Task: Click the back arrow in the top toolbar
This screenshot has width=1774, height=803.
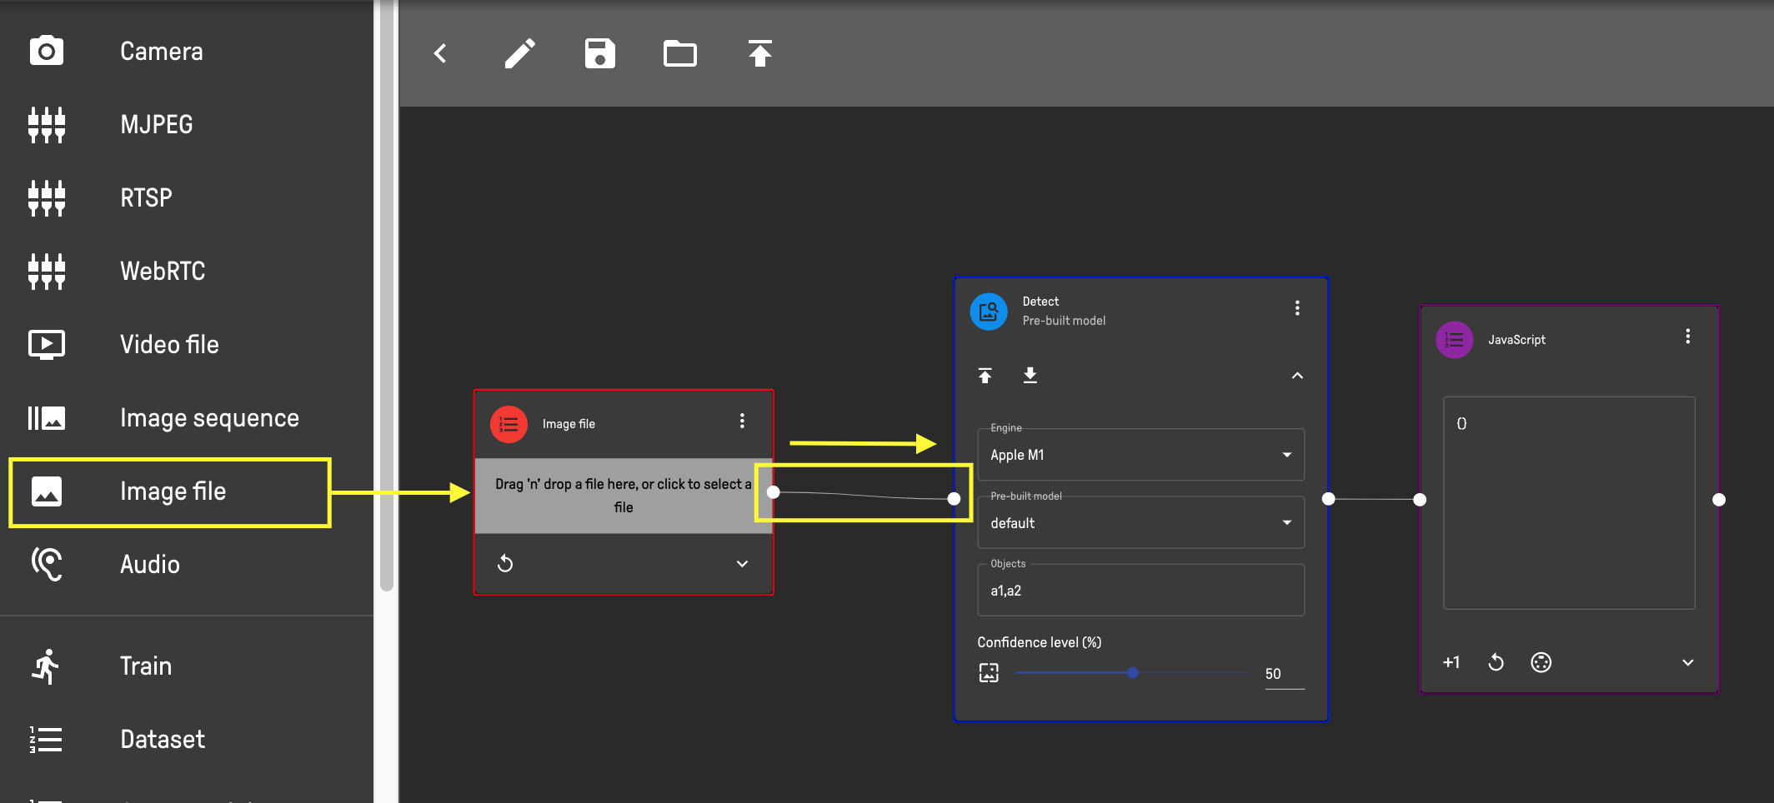Action: point(441,54)
